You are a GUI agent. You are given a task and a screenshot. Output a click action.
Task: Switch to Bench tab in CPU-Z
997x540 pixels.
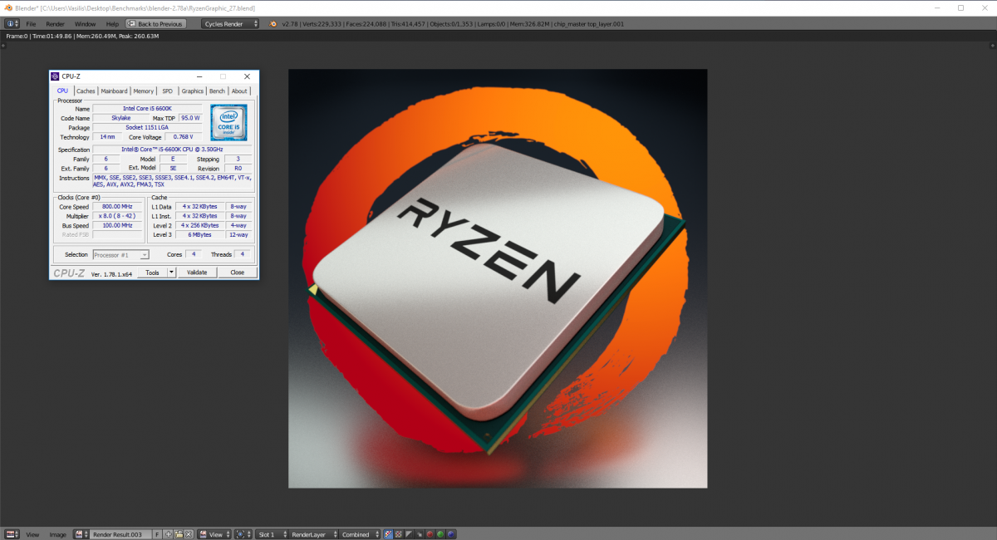click(x=217, y=91)
